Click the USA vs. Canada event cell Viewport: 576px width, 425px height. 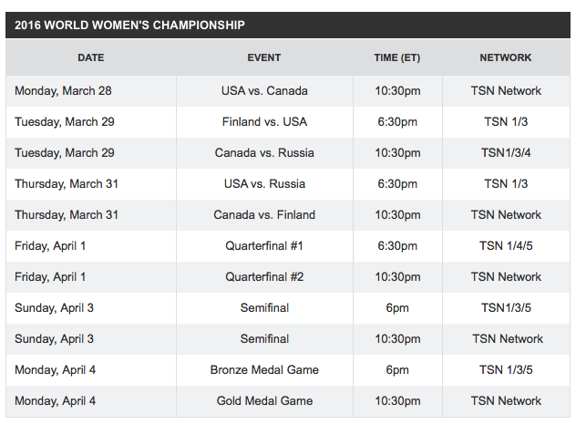264,91
